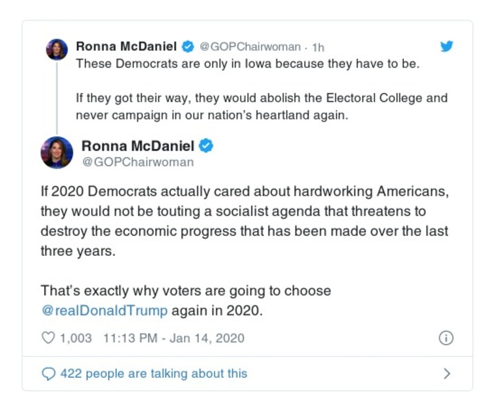Click the parent tweet text about Iowa Democrats
The width and height of the screenshot is (495, 412).
pyautogui.click(x=248, y=64)
